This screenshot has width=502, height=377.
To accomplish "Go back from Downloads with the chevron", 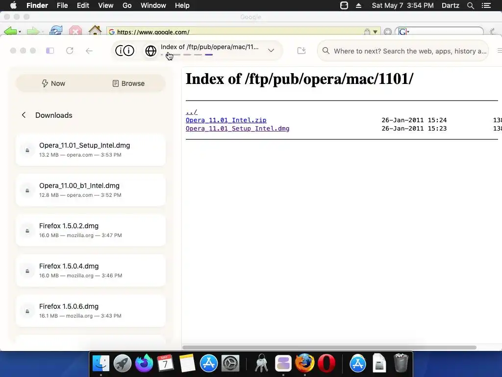I will (24, 115).
